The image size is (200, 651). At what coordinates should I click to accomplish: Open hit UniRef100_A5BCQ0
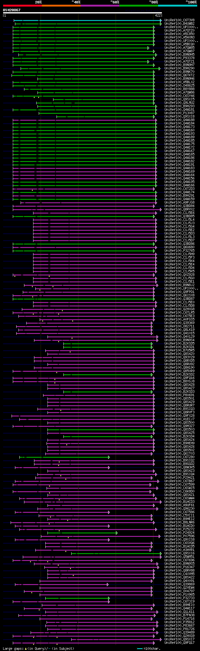tap(179, 44)
